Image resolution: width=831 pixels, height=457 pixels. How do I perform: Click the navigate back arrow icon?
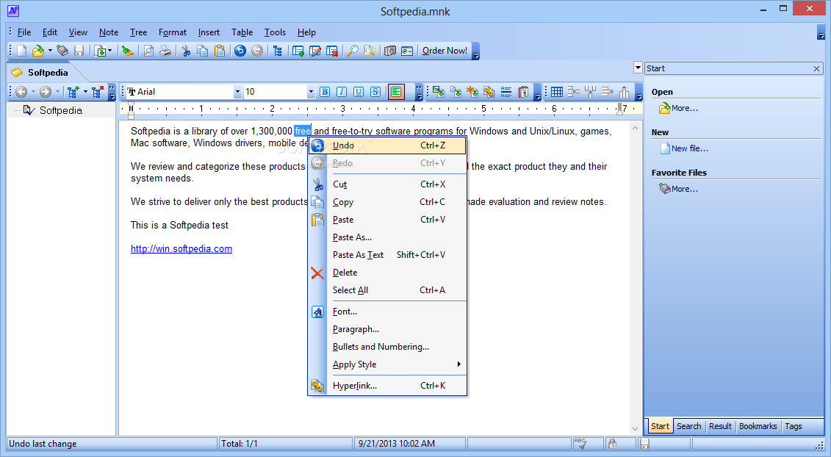click(21, 93)
